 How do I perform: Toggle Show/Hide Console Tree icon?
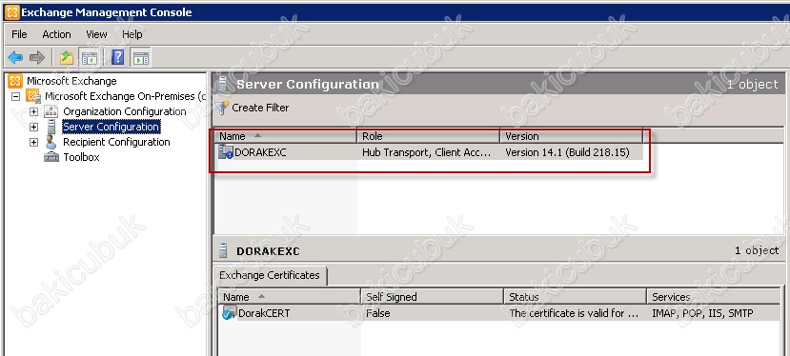pos(90,58)
